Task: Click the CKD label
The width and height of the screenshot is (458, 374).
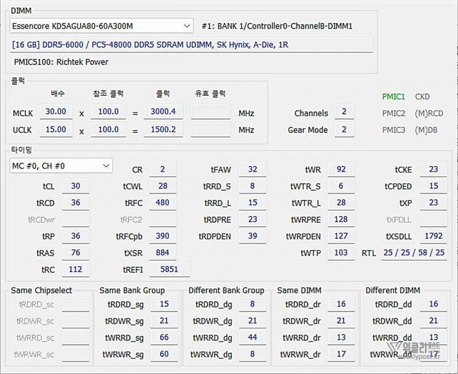Action: click(x=423, y=97)
